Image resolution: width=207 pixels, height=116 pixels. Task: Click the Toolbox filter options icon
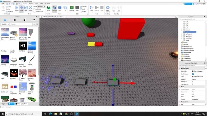point(37,24)
